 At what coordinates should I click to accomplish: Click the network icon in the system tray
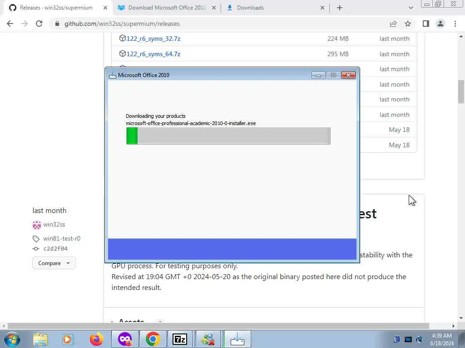pyautogui.click(x=408, y=339)
